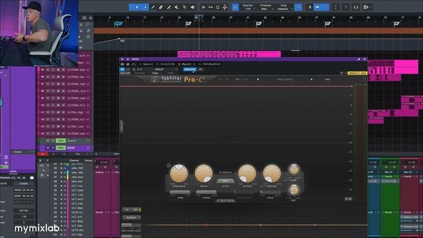
Task: Open the Clean style dropdown
Action: coord(225,181)
